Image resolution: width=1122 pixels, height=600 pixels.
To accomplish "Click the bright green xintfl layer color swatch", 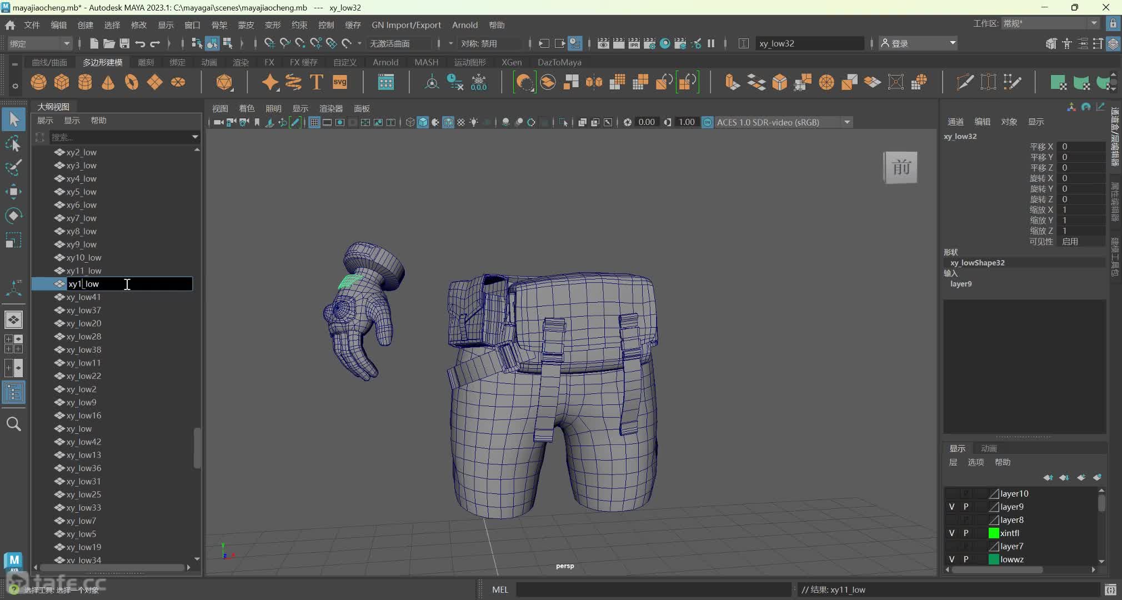I will pos(994,533).
